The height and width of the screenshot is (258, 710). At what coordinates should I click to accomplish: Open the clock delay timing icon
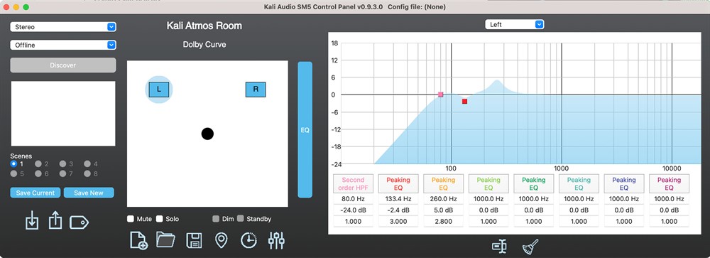coord(248,240)
